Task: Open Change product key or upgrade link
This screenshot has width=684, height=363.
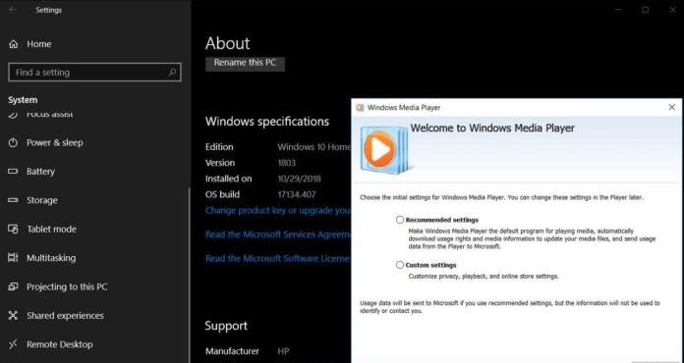Action: pos(278,211)
